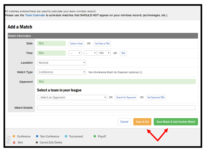Screen dimensions: 206x151
Task: Open the minutes dropdown for Time
Action: (90, 53)
